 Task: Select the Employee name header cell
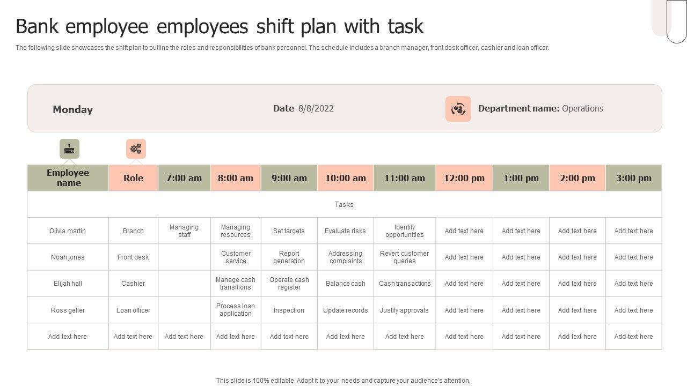68,177
